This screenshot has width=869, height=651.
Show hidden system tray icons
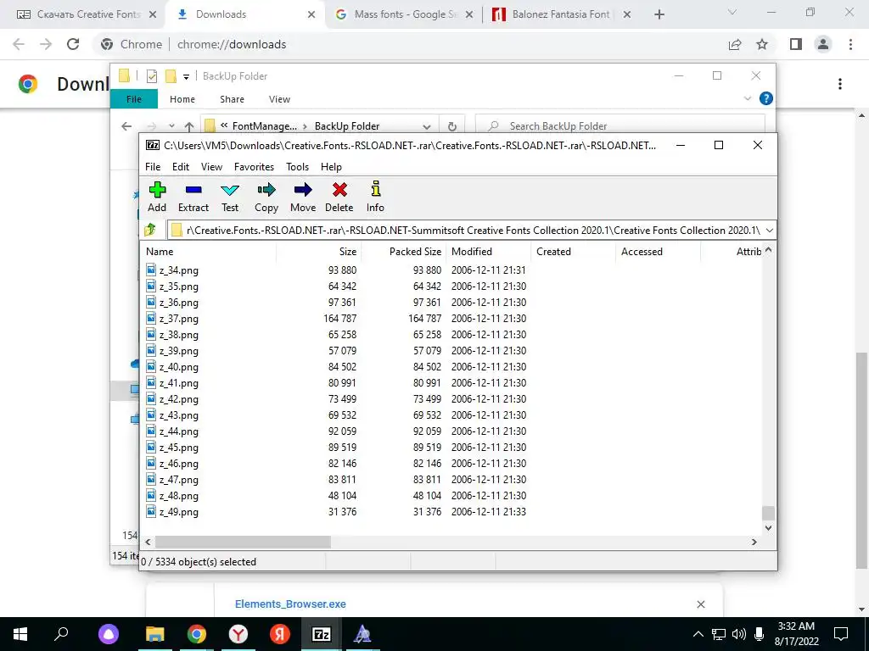pos(698,634)
